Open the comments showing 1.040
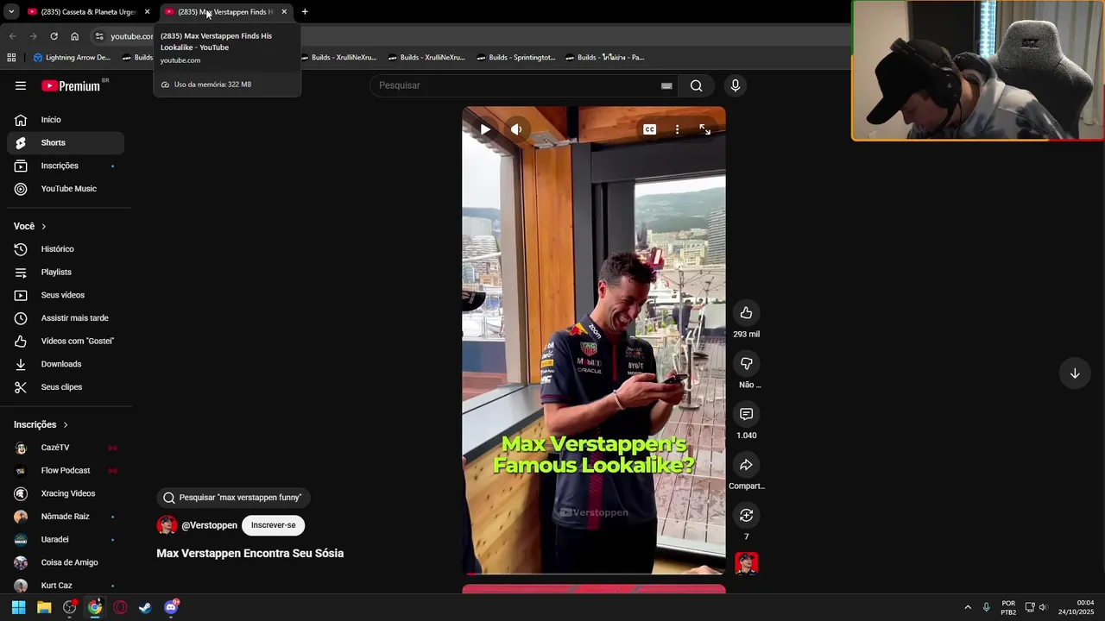This screenshot has height=621, width=1105. tap(747, 414)
